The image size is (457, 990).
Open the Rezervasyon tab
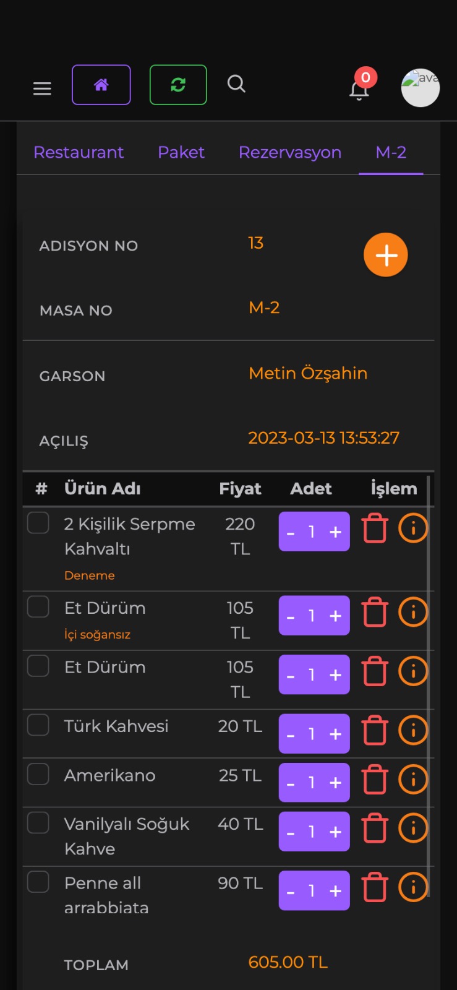click(x=289, y=152)
